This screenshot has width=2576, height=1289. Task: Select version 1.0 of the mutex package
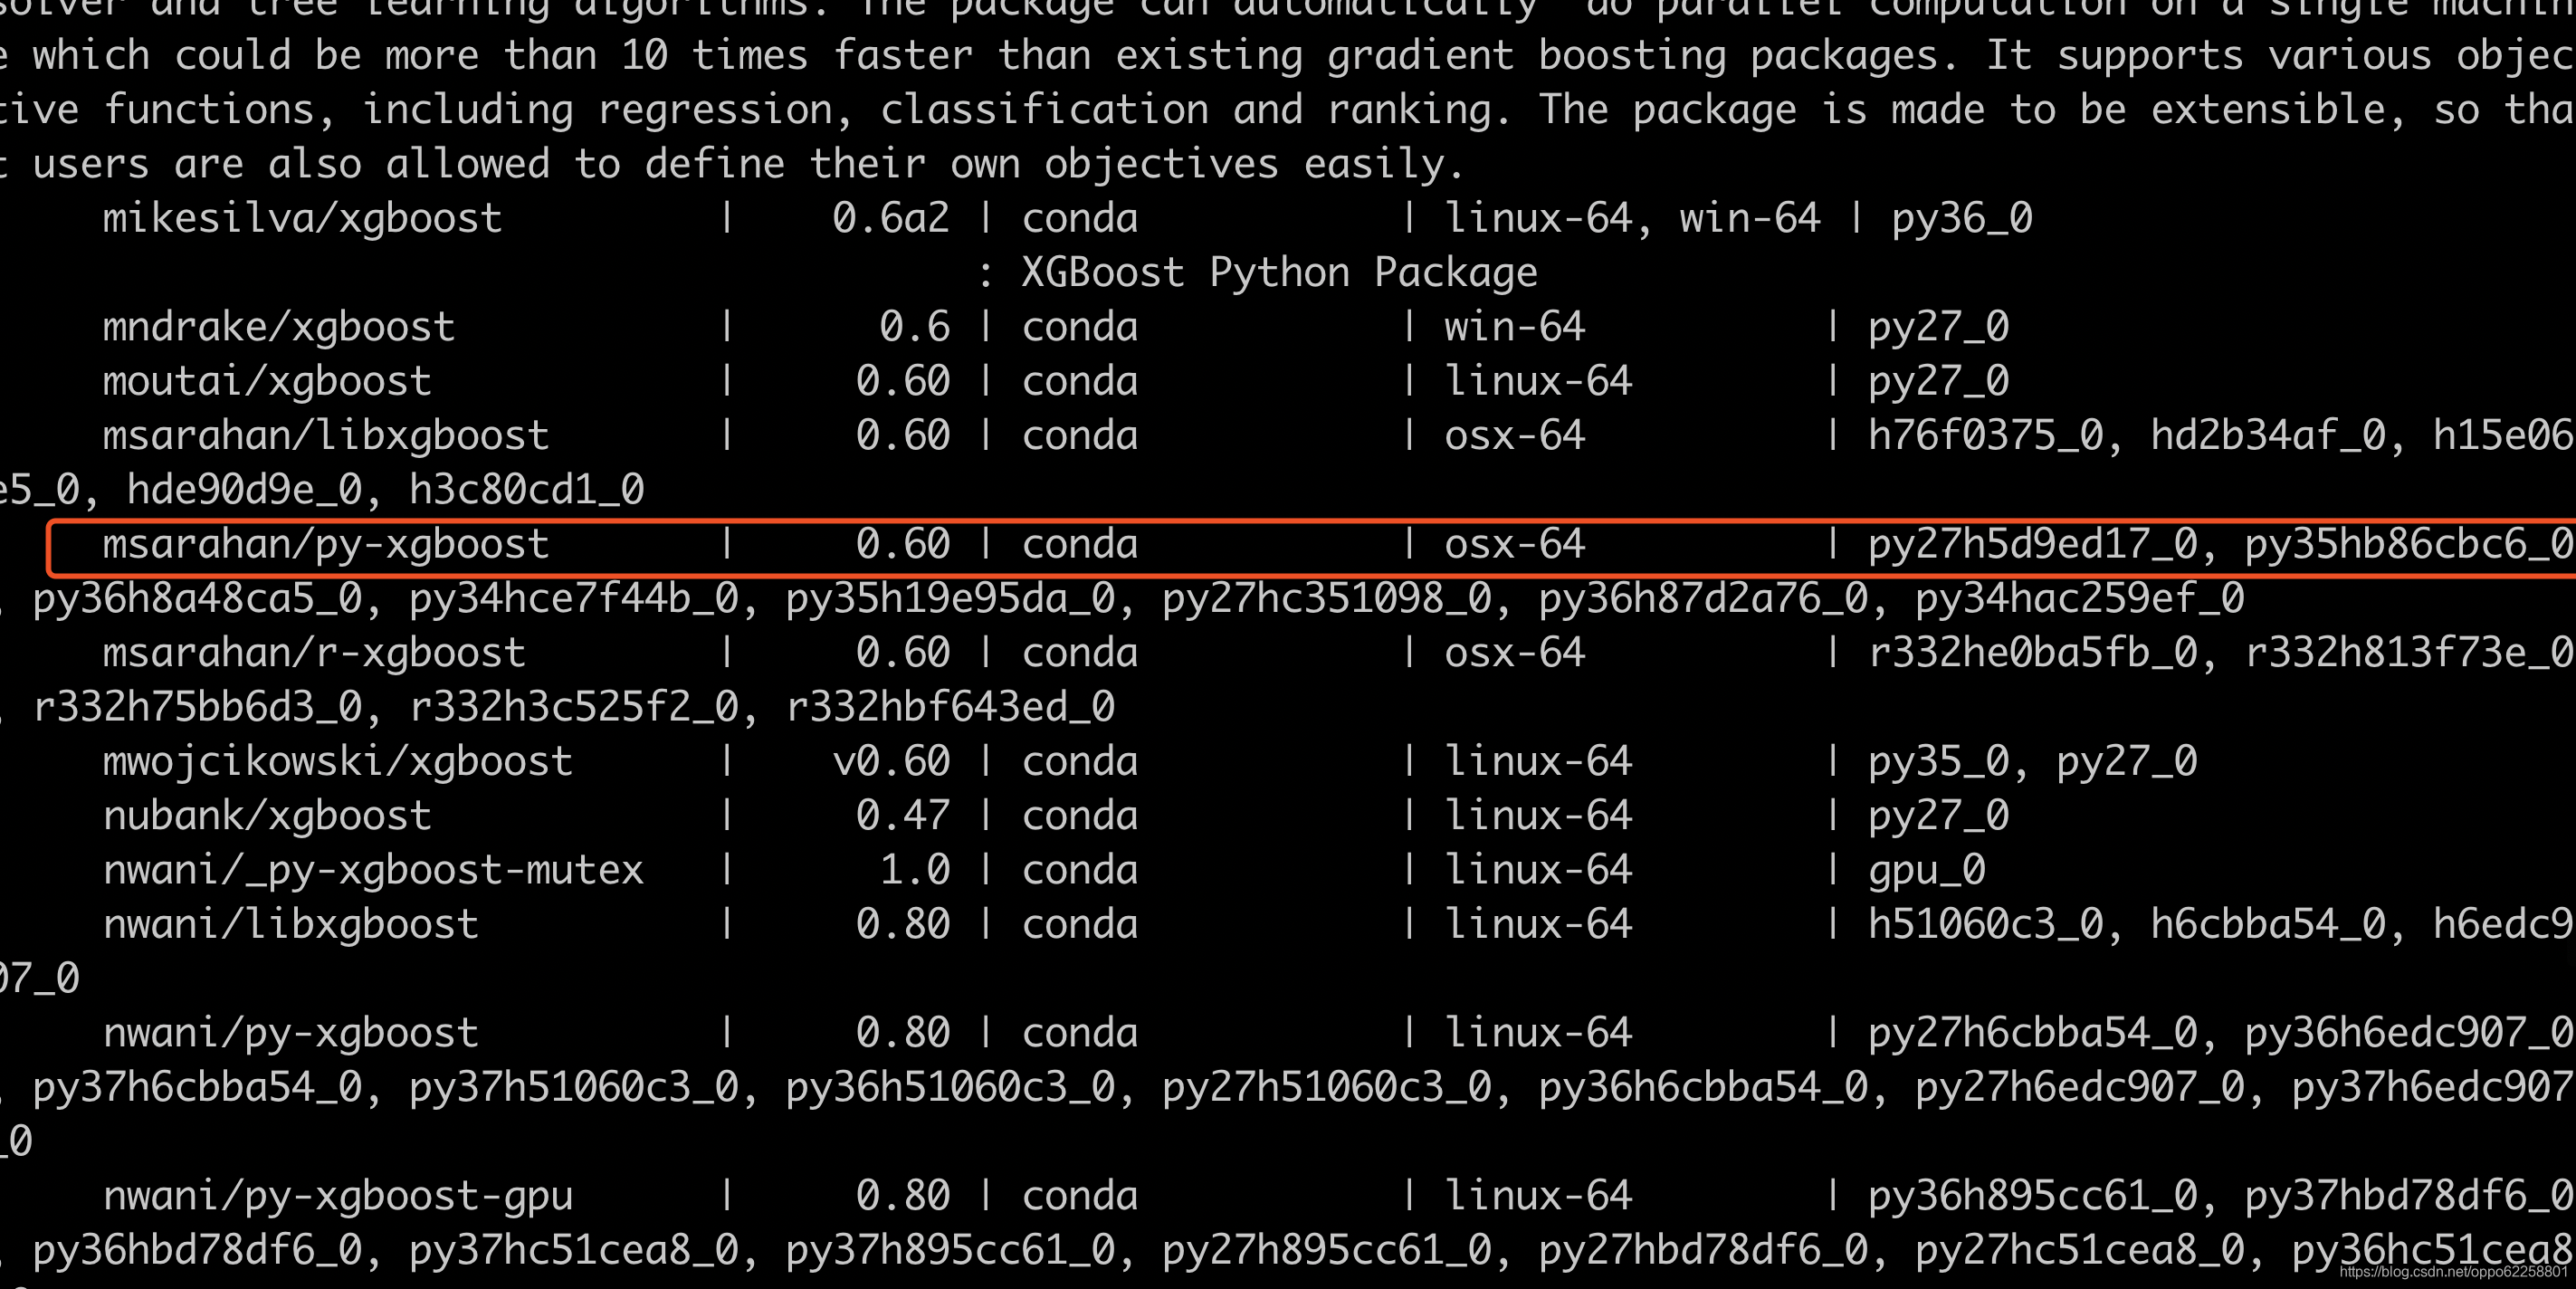coord(914,869)
